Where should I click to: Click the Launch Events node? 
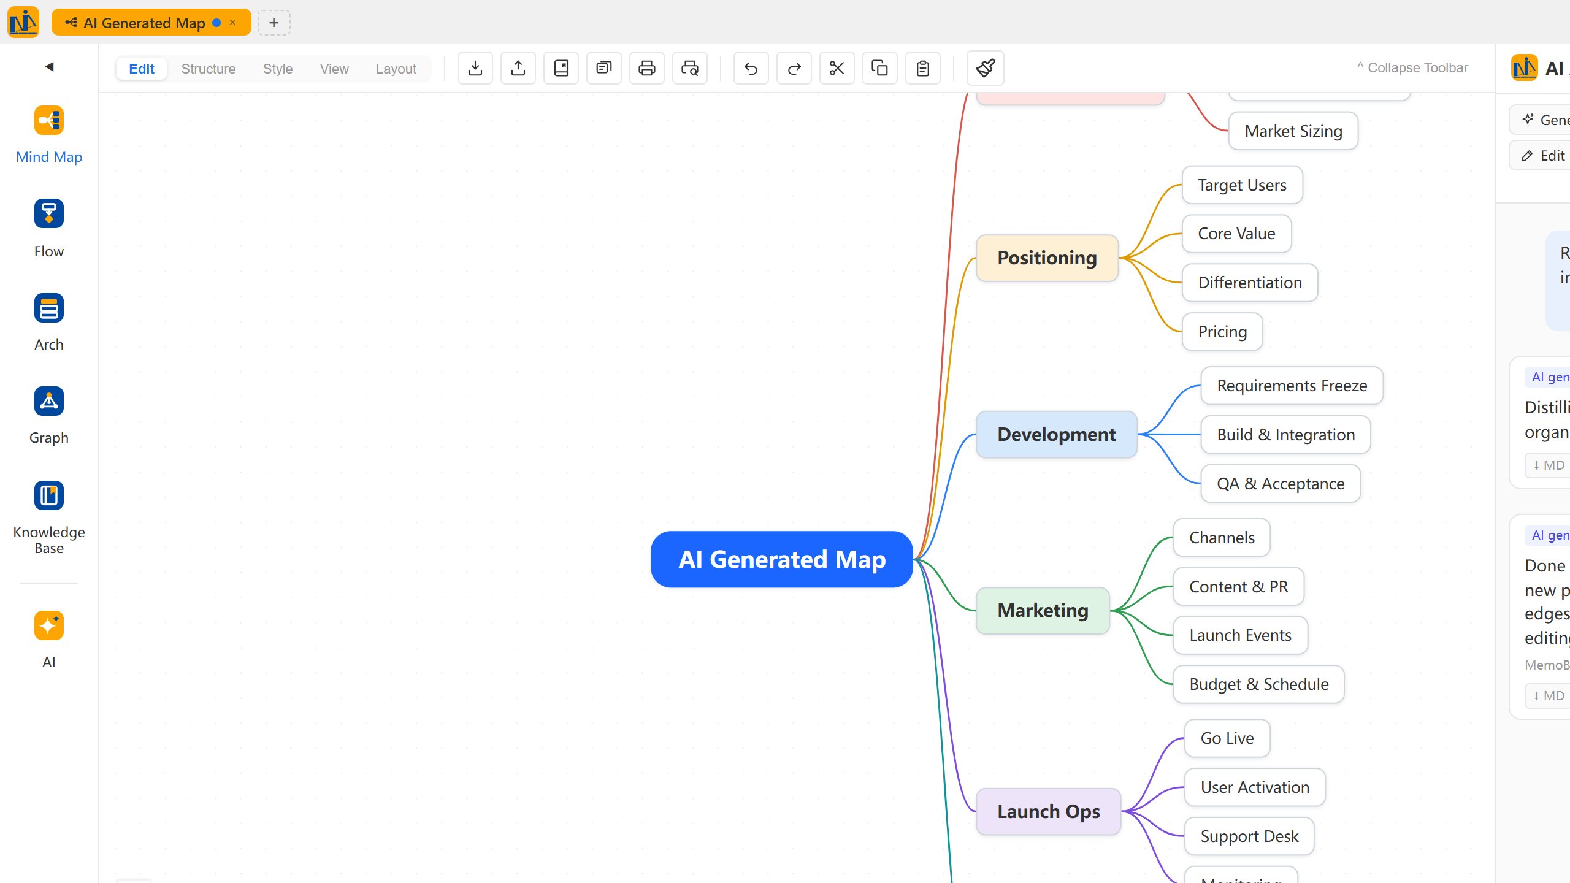point(1241,635)
